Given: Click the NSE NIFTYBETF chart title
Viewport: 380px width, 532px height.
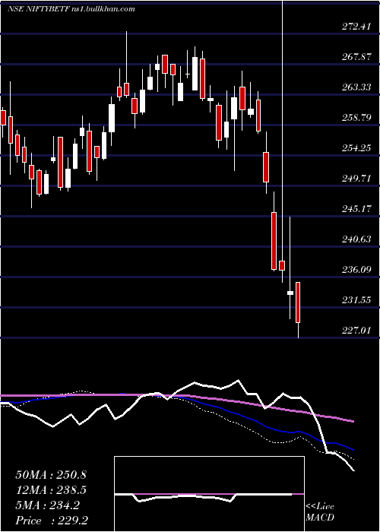Looking at the screenshot, I should [71, 9].
